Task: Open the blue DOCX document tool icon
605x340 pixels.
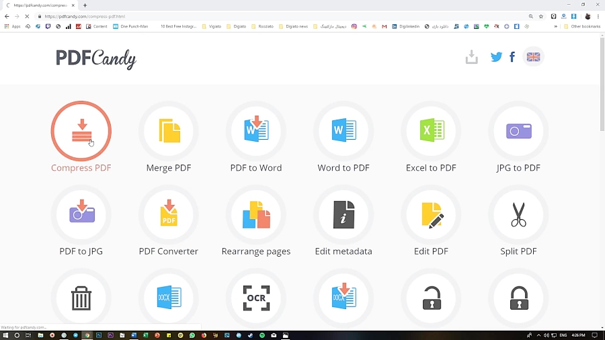Action: 169,298
